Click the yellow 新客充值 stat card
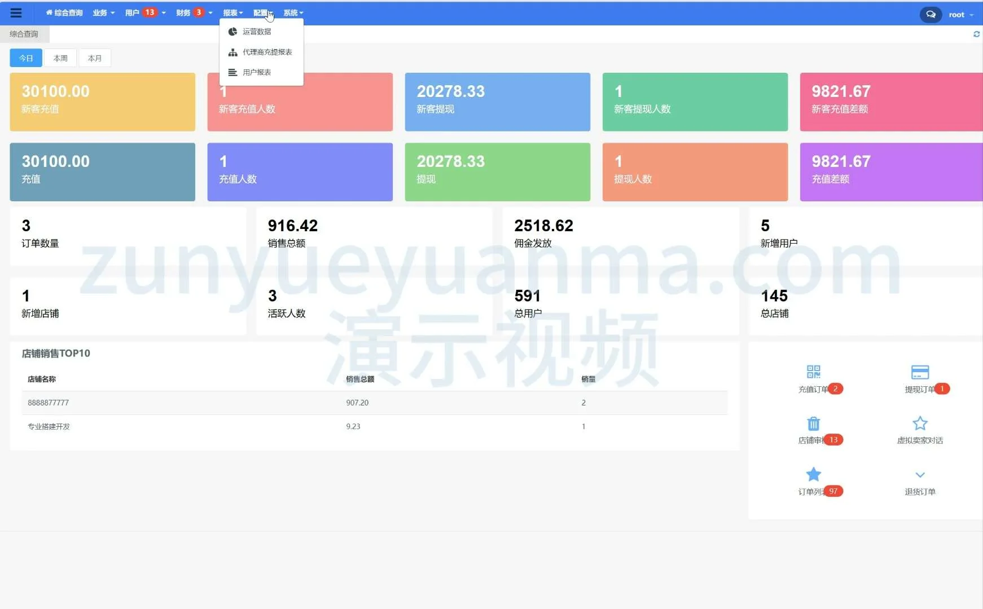Viewport: 983px width, 609px height. [102, 102]
